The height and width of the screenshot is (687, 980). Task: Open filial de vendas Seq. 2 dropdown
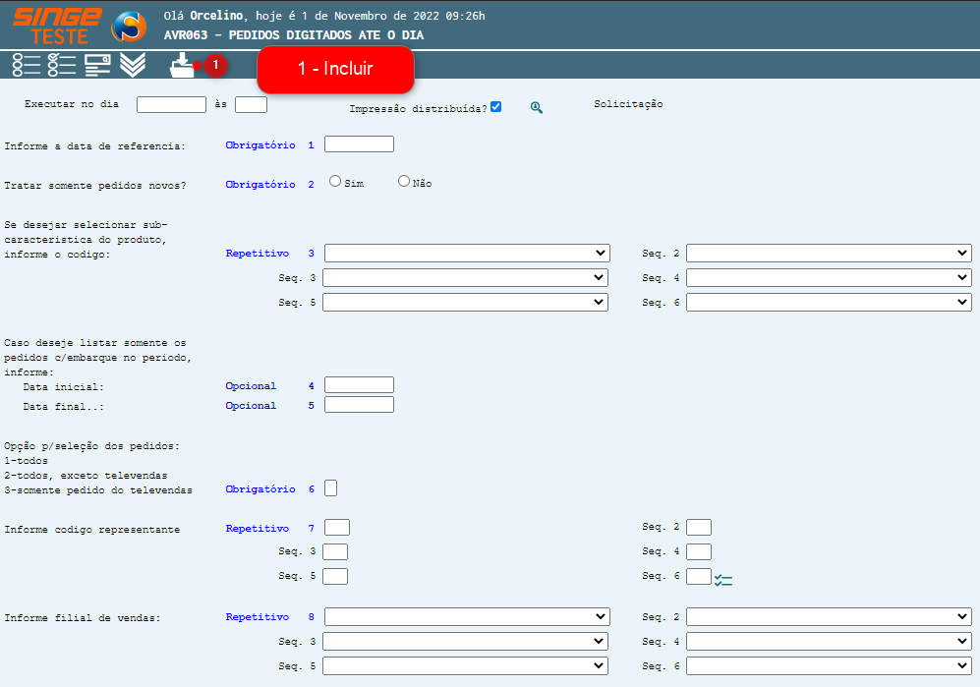pos(829,616)
